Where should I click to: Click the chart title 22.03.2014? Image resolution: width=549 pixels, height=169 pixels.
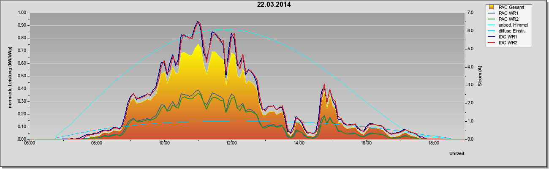coord(274,5)
